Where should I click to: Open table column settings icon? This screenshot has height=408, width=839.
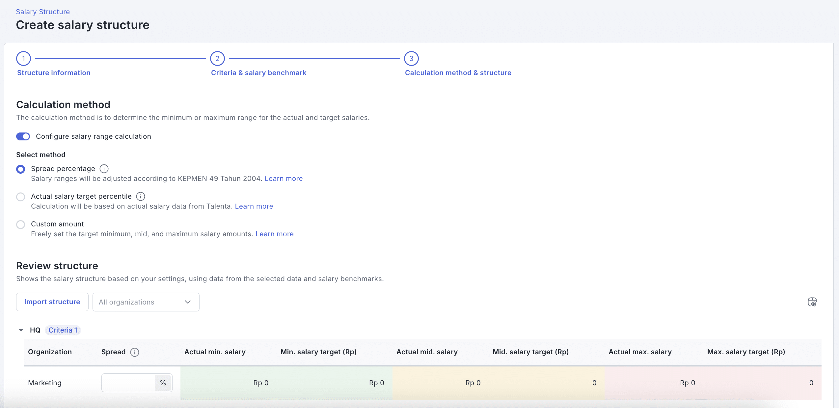tap(812, 302)
